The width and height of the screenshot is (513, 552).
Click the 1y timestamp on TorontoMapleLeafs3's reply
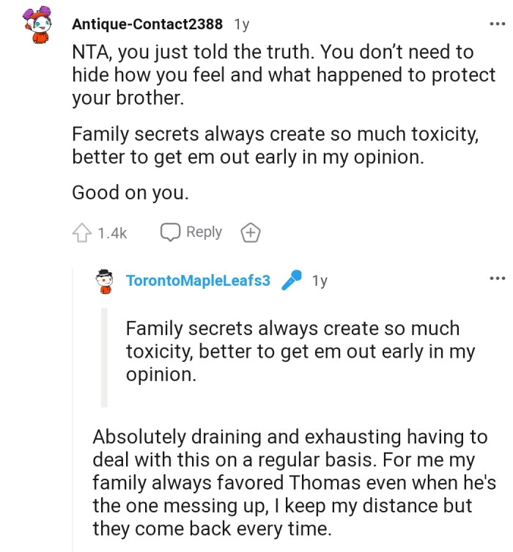319,281
